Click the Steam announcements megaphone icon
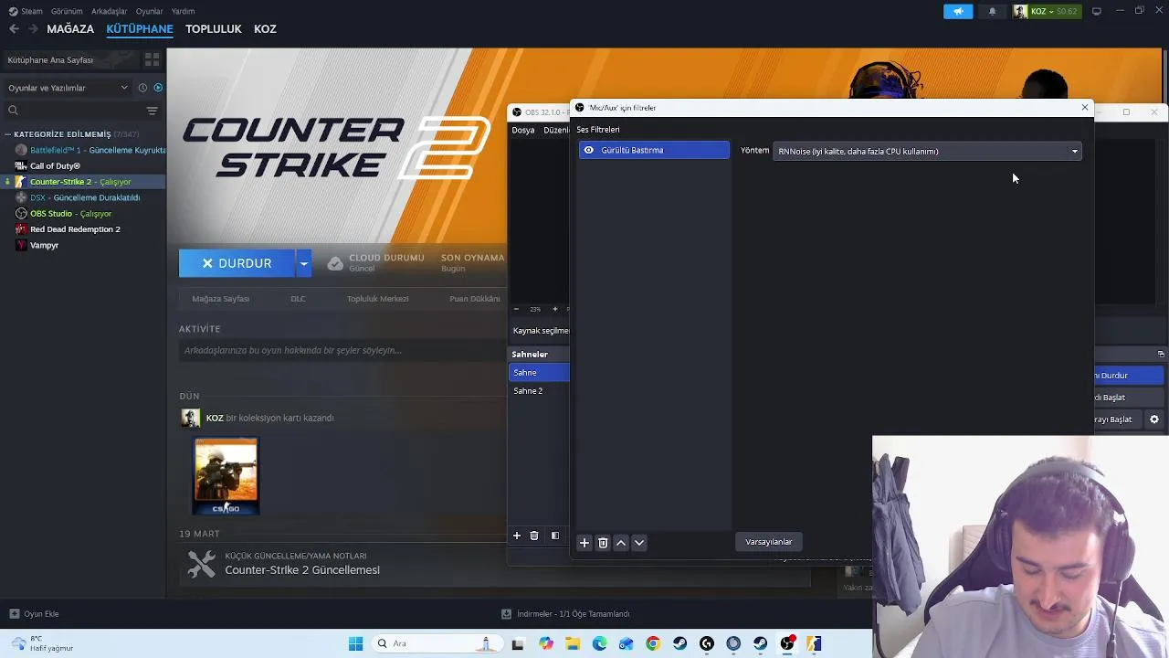 pyautogui.click(x=958, y=11)
